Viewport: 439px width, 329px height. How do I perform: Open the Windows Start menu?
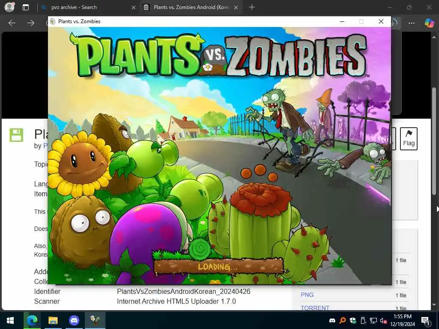click(x=10, y=320)
